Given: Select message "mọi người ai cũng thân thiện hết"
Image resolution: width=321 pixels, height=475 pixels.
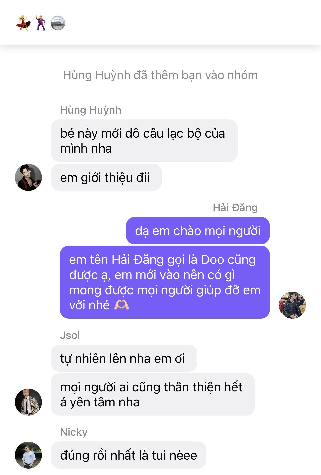Looking at the screenshot, I should pyautogui.click(x=153, y=394).
